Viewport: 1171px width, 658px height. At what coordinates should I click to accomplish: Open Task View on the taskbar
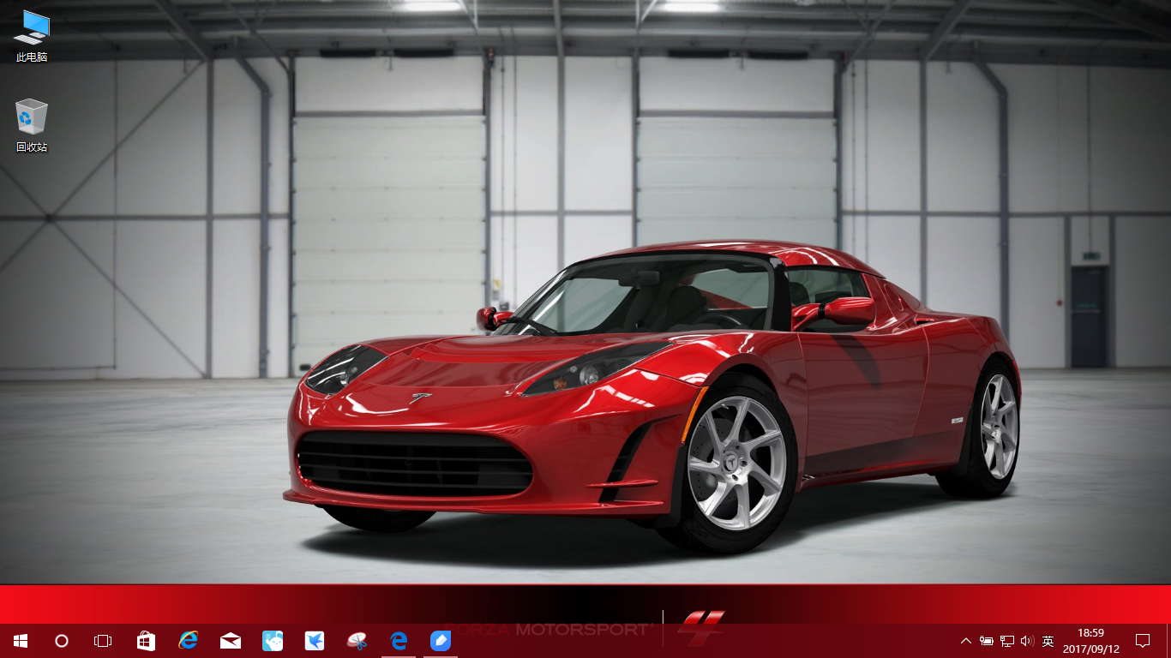(103, 641)
